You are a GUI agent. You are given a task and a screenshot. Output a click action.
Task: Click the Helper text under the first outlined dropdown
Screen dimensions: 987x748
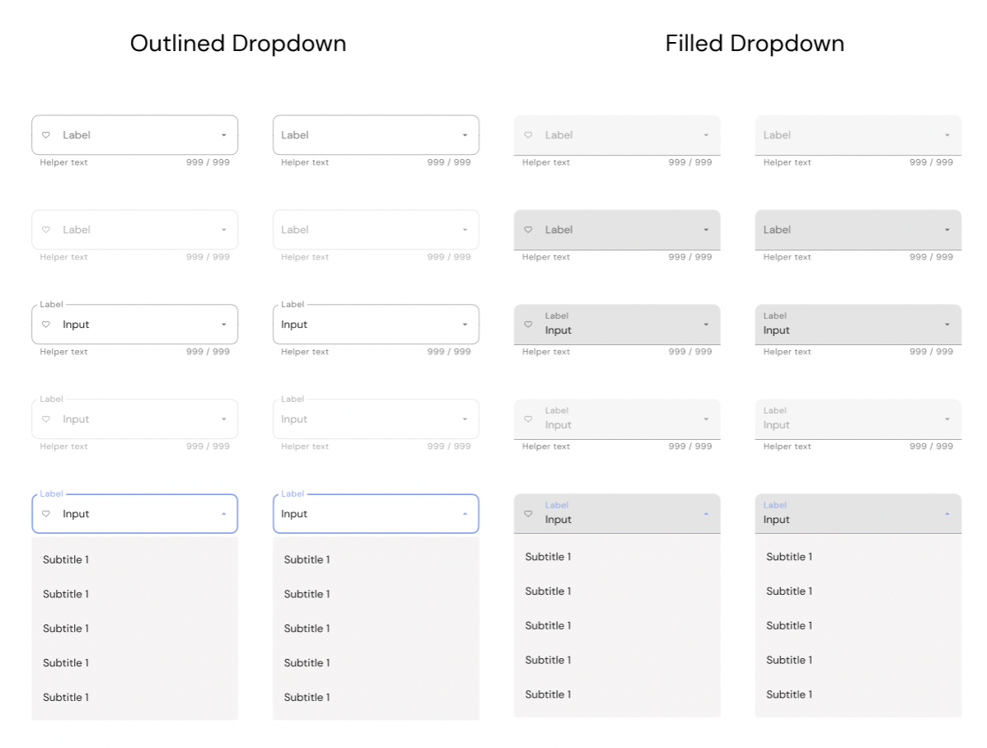(63, 162)
